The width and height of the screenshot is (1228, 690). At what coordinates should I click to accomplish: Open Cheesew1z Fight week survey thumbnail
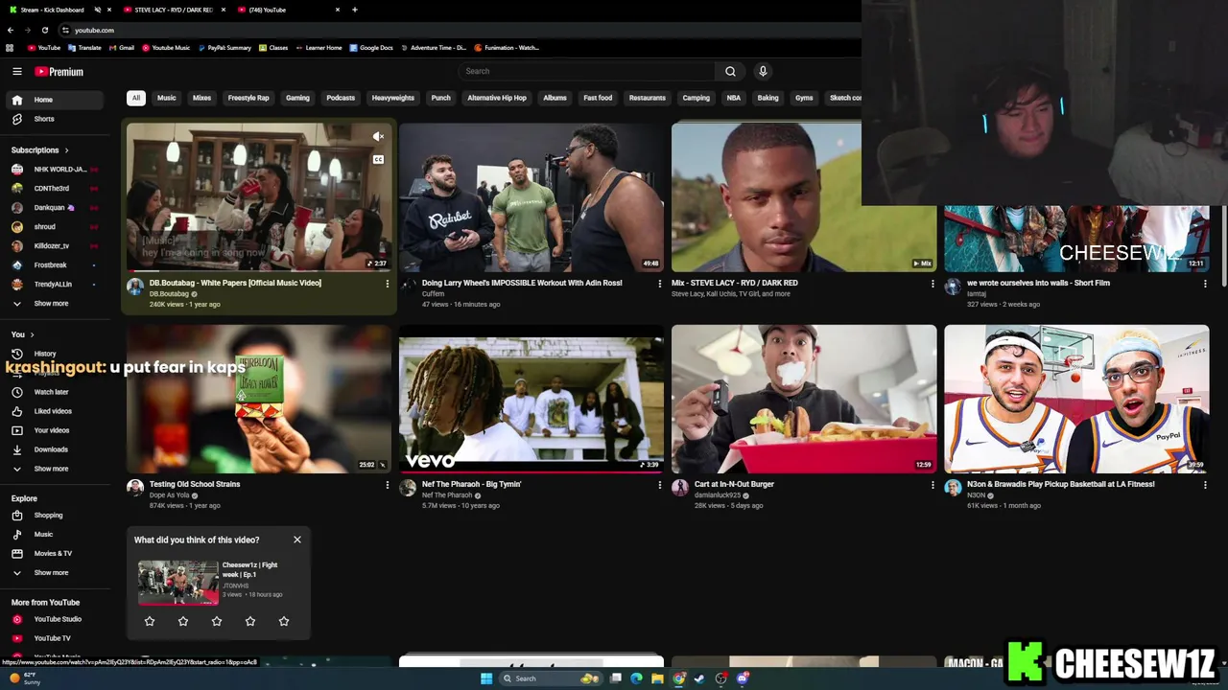(177, 582)
